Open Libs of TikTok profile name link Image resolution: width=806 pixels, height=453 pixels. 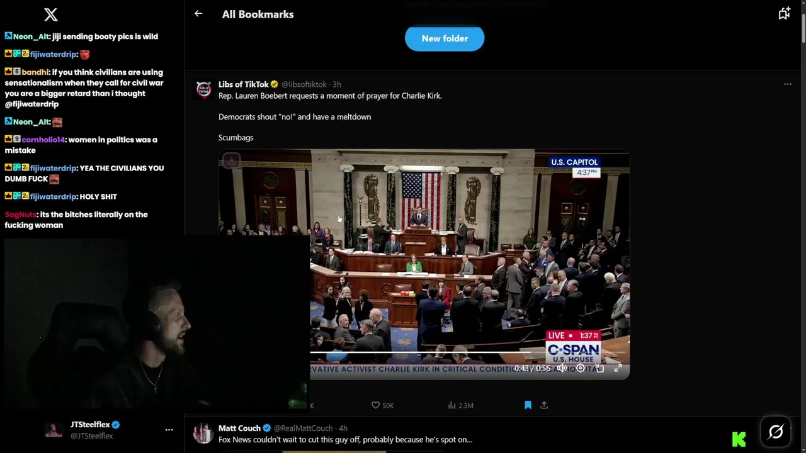click(x=244, y=84)
